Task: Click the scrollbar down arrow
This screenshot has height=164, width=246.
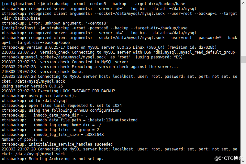Action: click(243, 161)
